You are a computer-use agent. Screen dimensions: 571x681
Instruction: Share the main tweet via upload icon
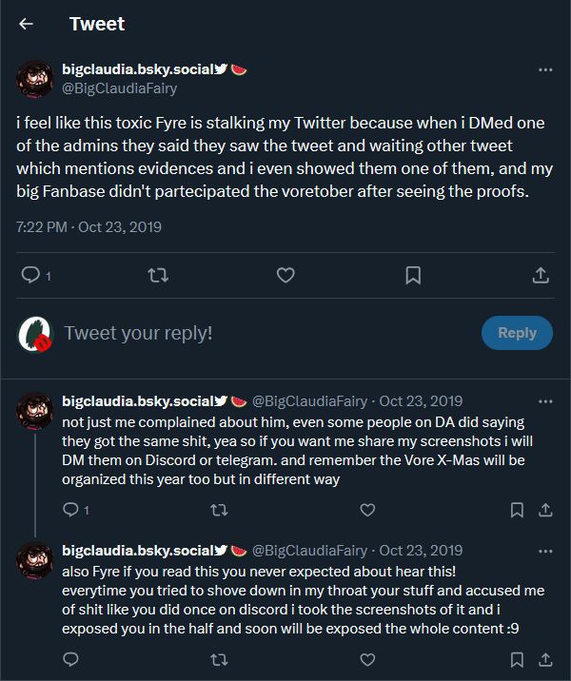coord(540,275)
